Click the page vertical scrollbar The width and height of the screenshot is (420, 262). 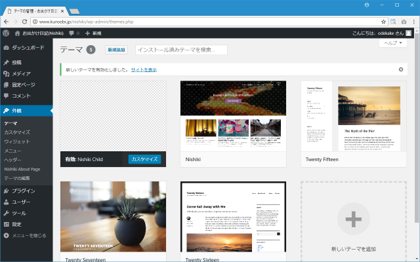(416, 128)
